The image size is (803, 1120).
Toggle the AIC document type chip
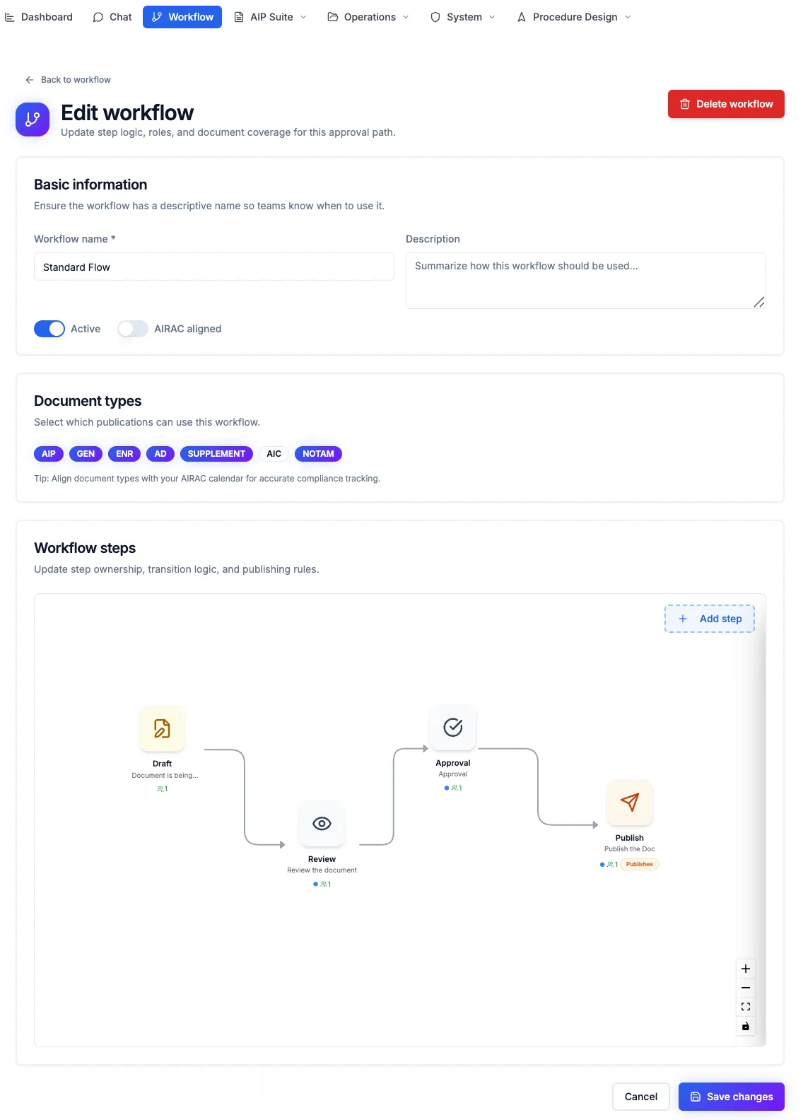pyautogui.click(x=274, y=454)
